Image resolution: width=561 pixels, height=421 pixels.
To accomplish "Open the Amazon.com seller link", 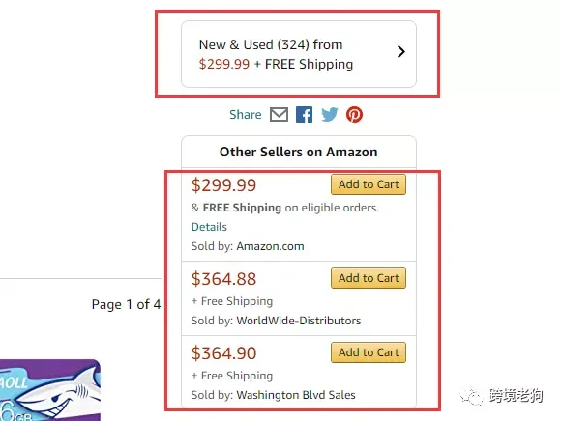I will [x=270, y=246].
